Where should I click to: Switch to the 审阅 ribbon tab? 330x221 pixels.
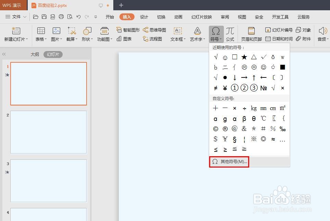click(x=225, y=17)
